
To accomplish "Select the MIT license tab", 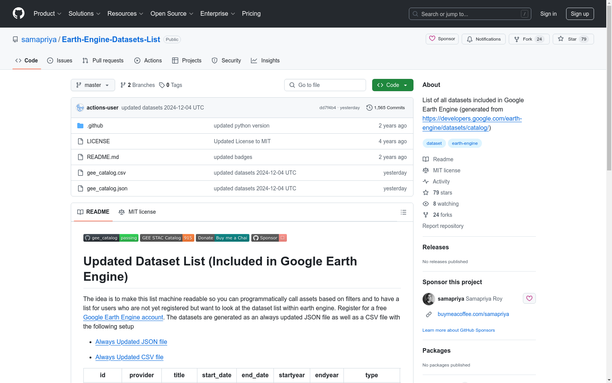I will point(137,212).
